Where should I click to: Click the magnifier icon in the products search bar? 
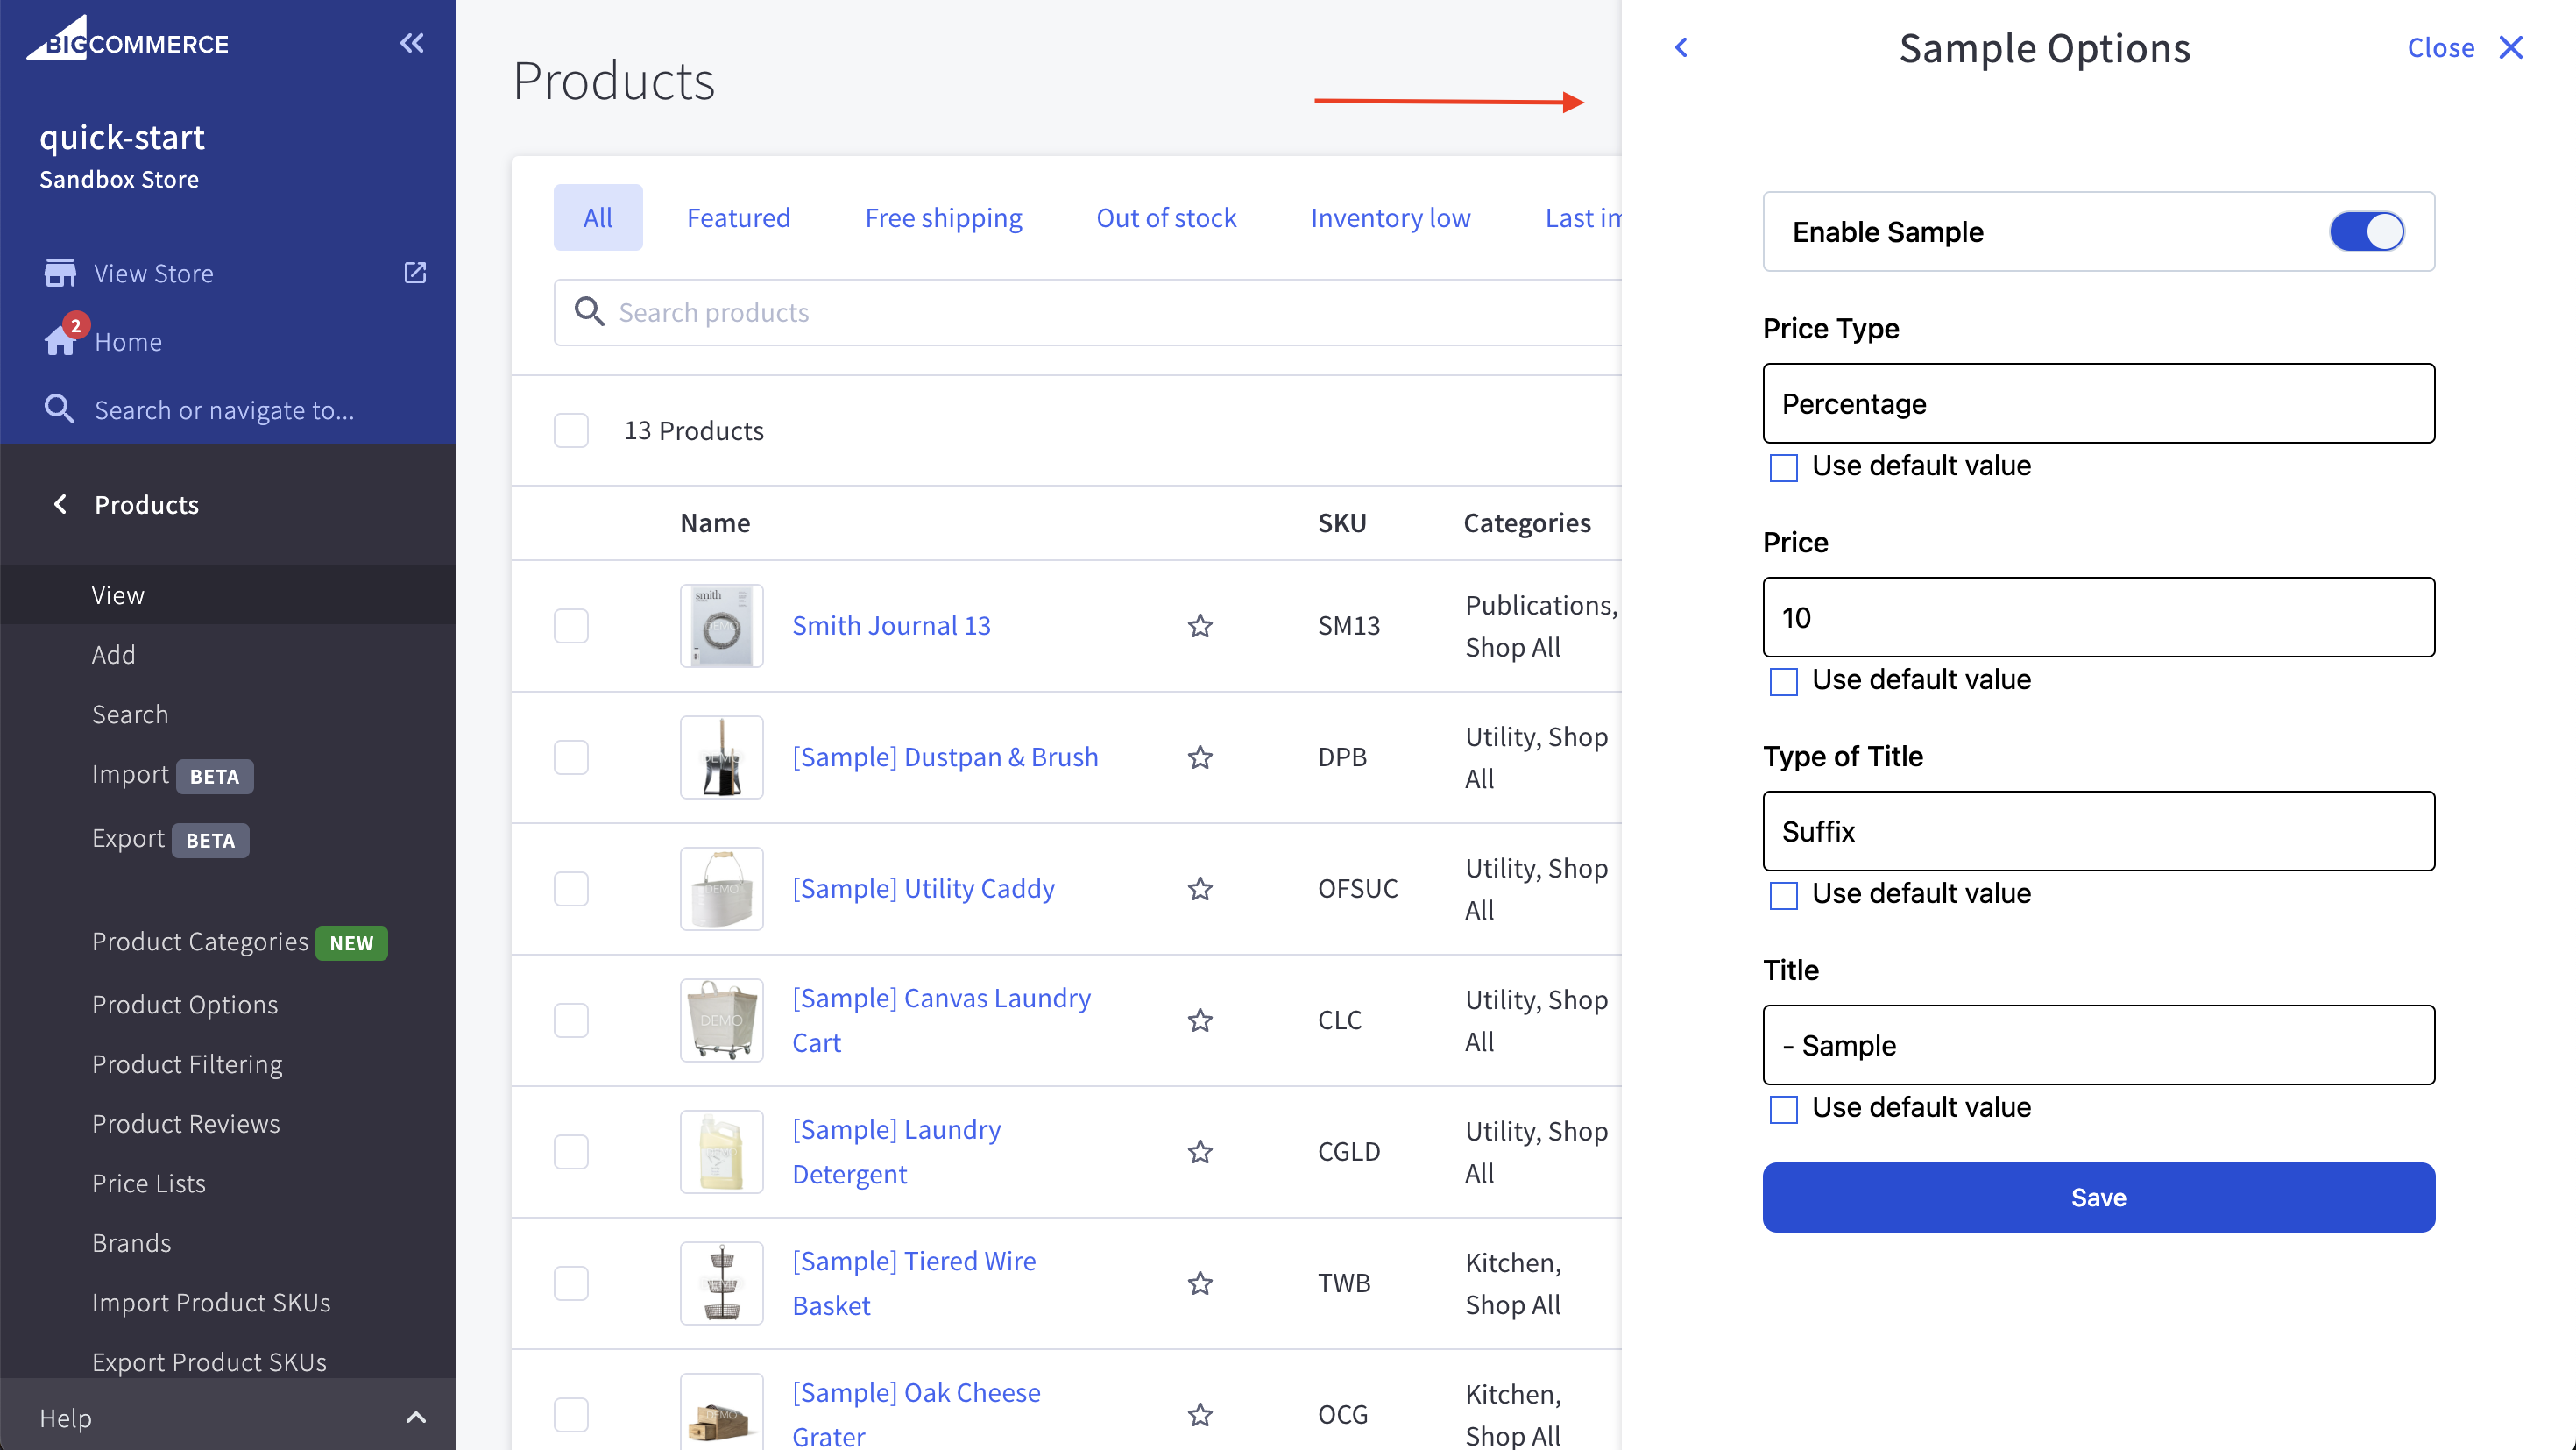pyautogui.click(x=589, y=311)
